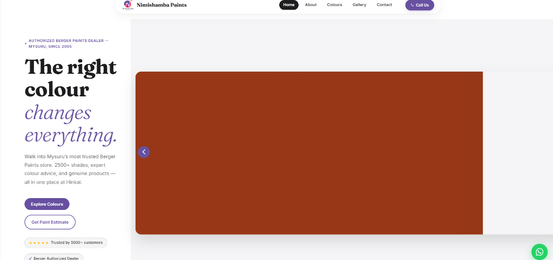The height and width of the screenshot is (260, 553).
Task: Open the Gallery menu item
Action: (359, 5)
